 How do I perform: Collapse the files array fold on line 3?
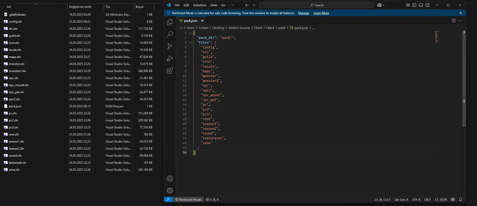click(x=190, y=43)
